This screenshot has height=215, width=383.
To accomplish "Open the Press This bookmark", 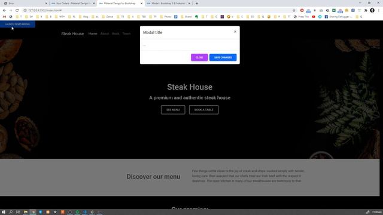I will (x=302, y=17).
